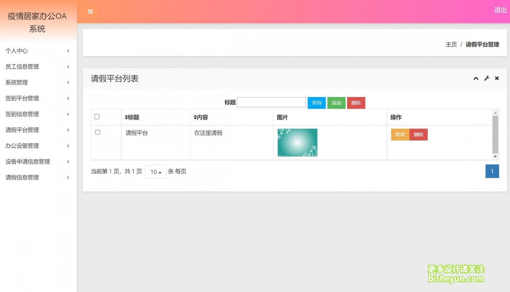
Task: Click the green 添加 button
Action: pos(336,103)
